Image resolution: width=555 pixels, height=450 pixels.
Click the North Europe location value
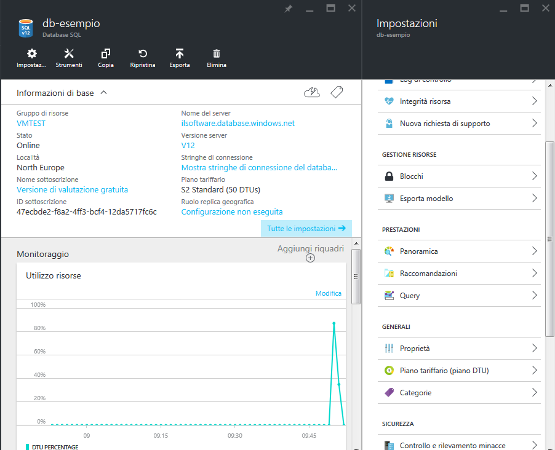click(41, 168)
